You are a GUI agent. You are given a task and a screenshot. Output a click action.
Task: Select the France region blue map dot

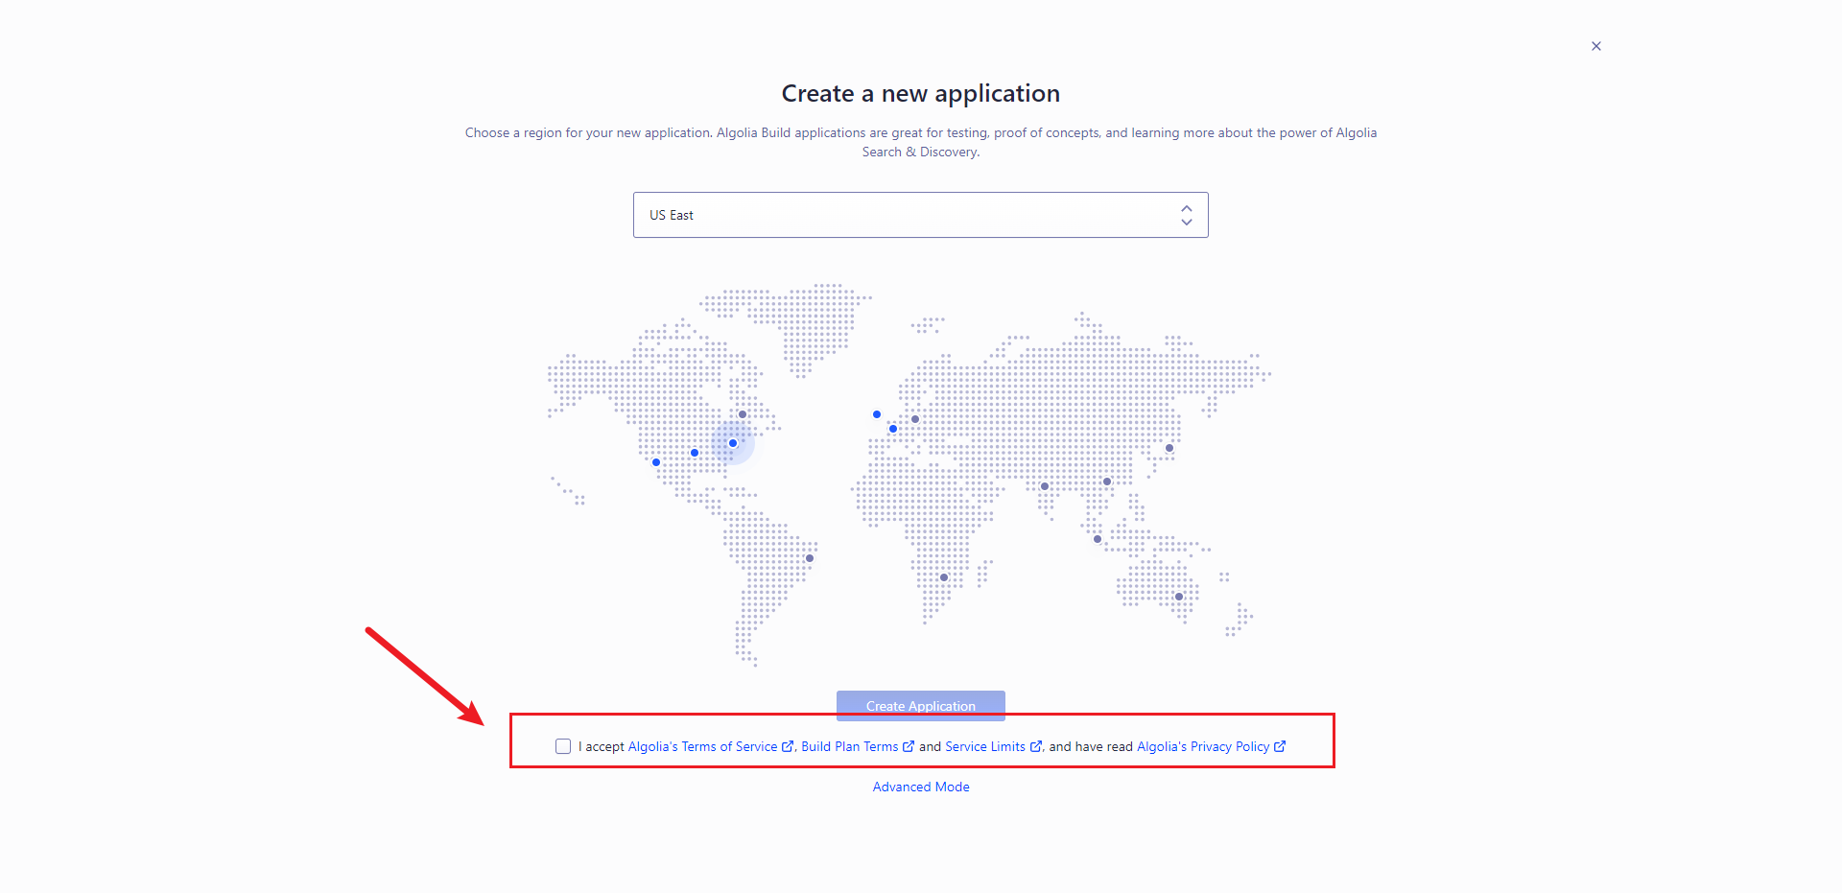(893, 429)
